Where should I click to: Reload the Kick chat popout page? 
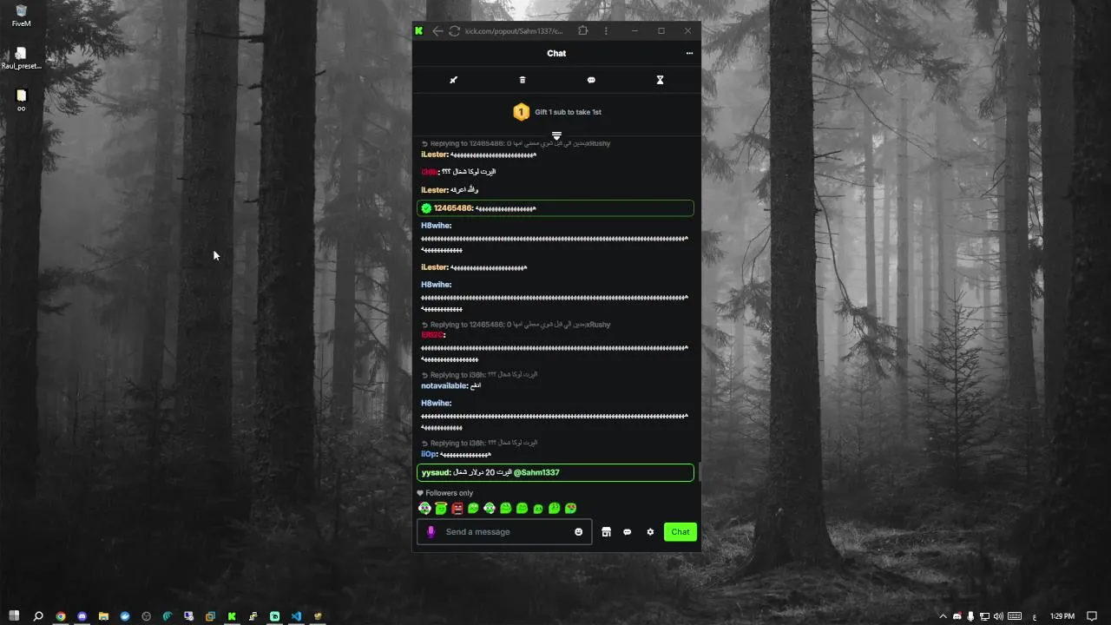(454, 30)
